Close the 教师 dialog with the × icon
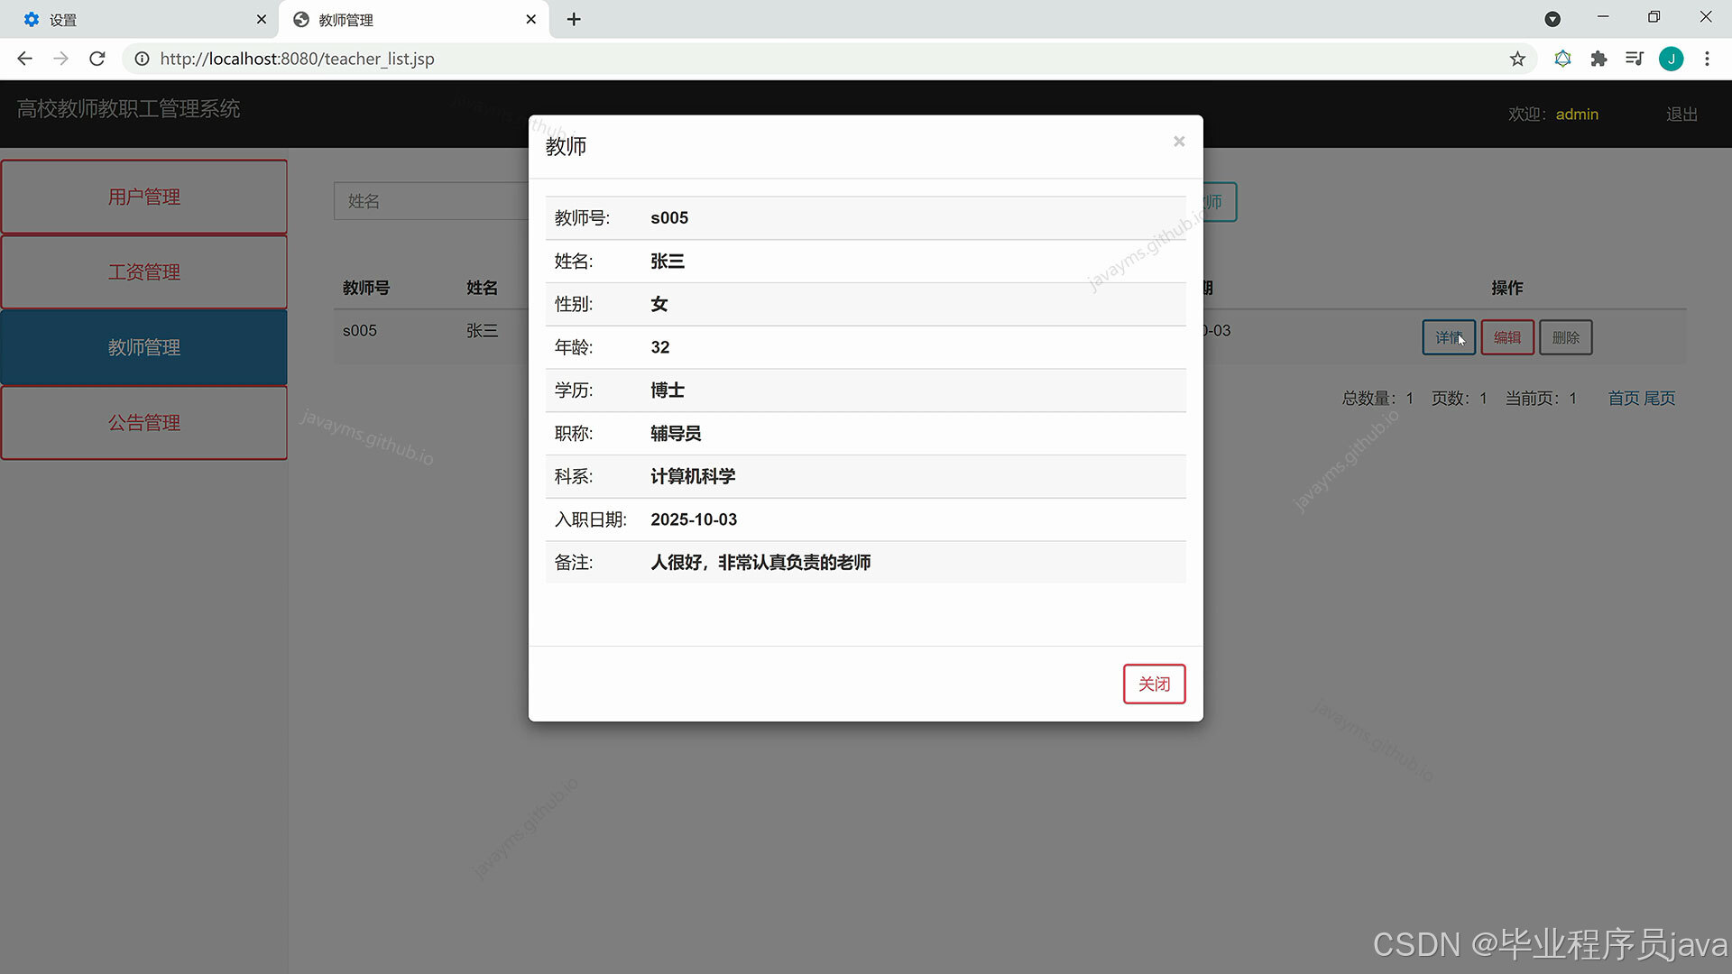The height and width of the screenshot is (974, 1732). [x=1178, y=142]
